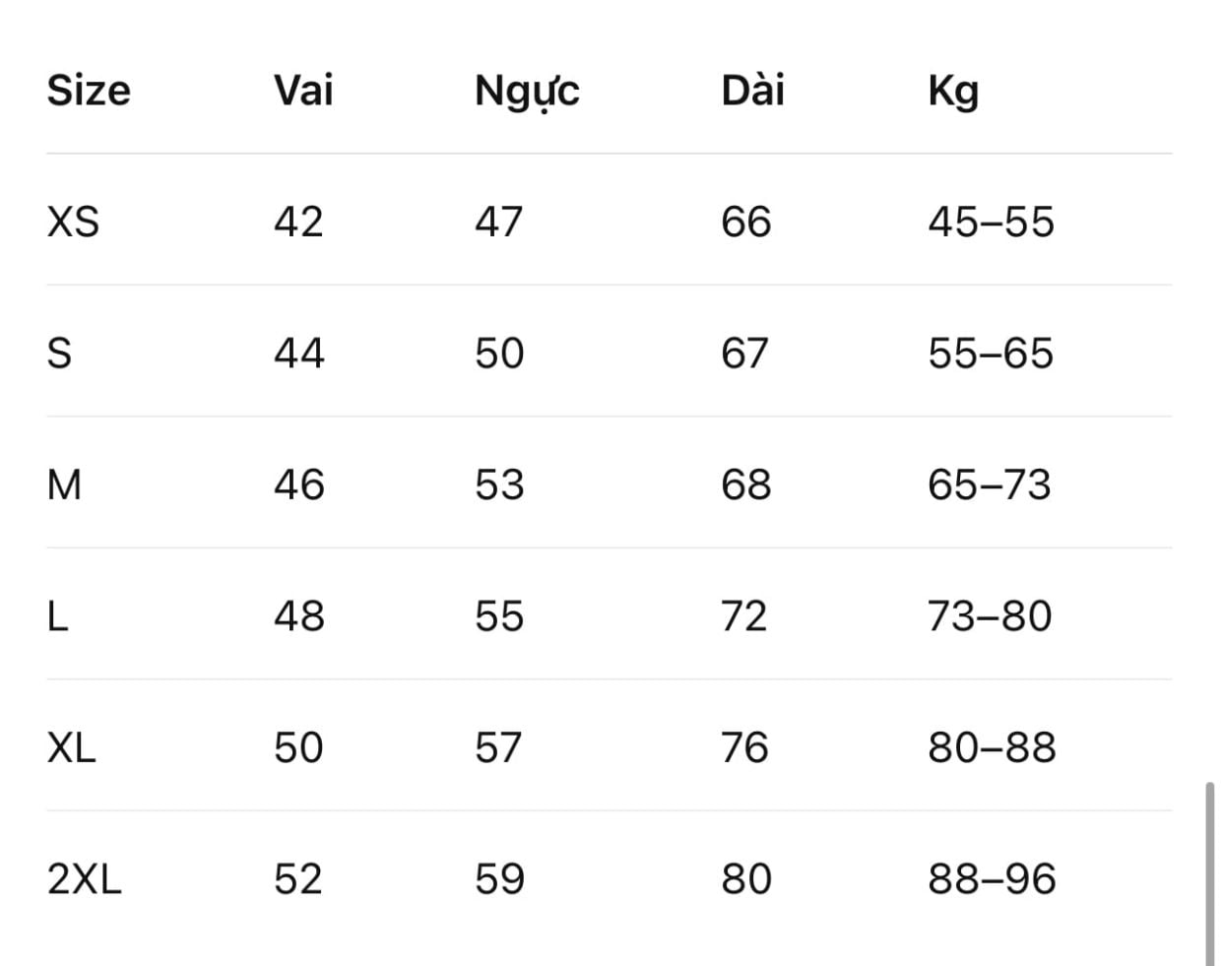1223x966 pixels.
Task: Click the length value 76 for XL
Action: tap(744, 747)
